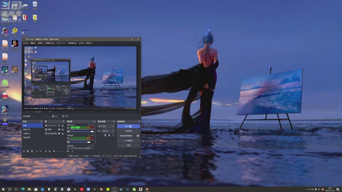Open the Scene Collection menu in OBS

pos(72,43)
